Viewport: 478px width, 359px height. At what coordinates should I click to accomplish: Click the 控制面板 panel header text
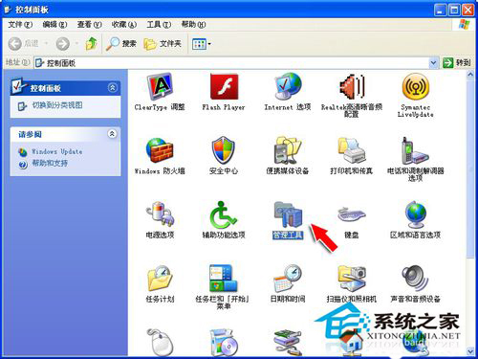[x=46, y=88]
